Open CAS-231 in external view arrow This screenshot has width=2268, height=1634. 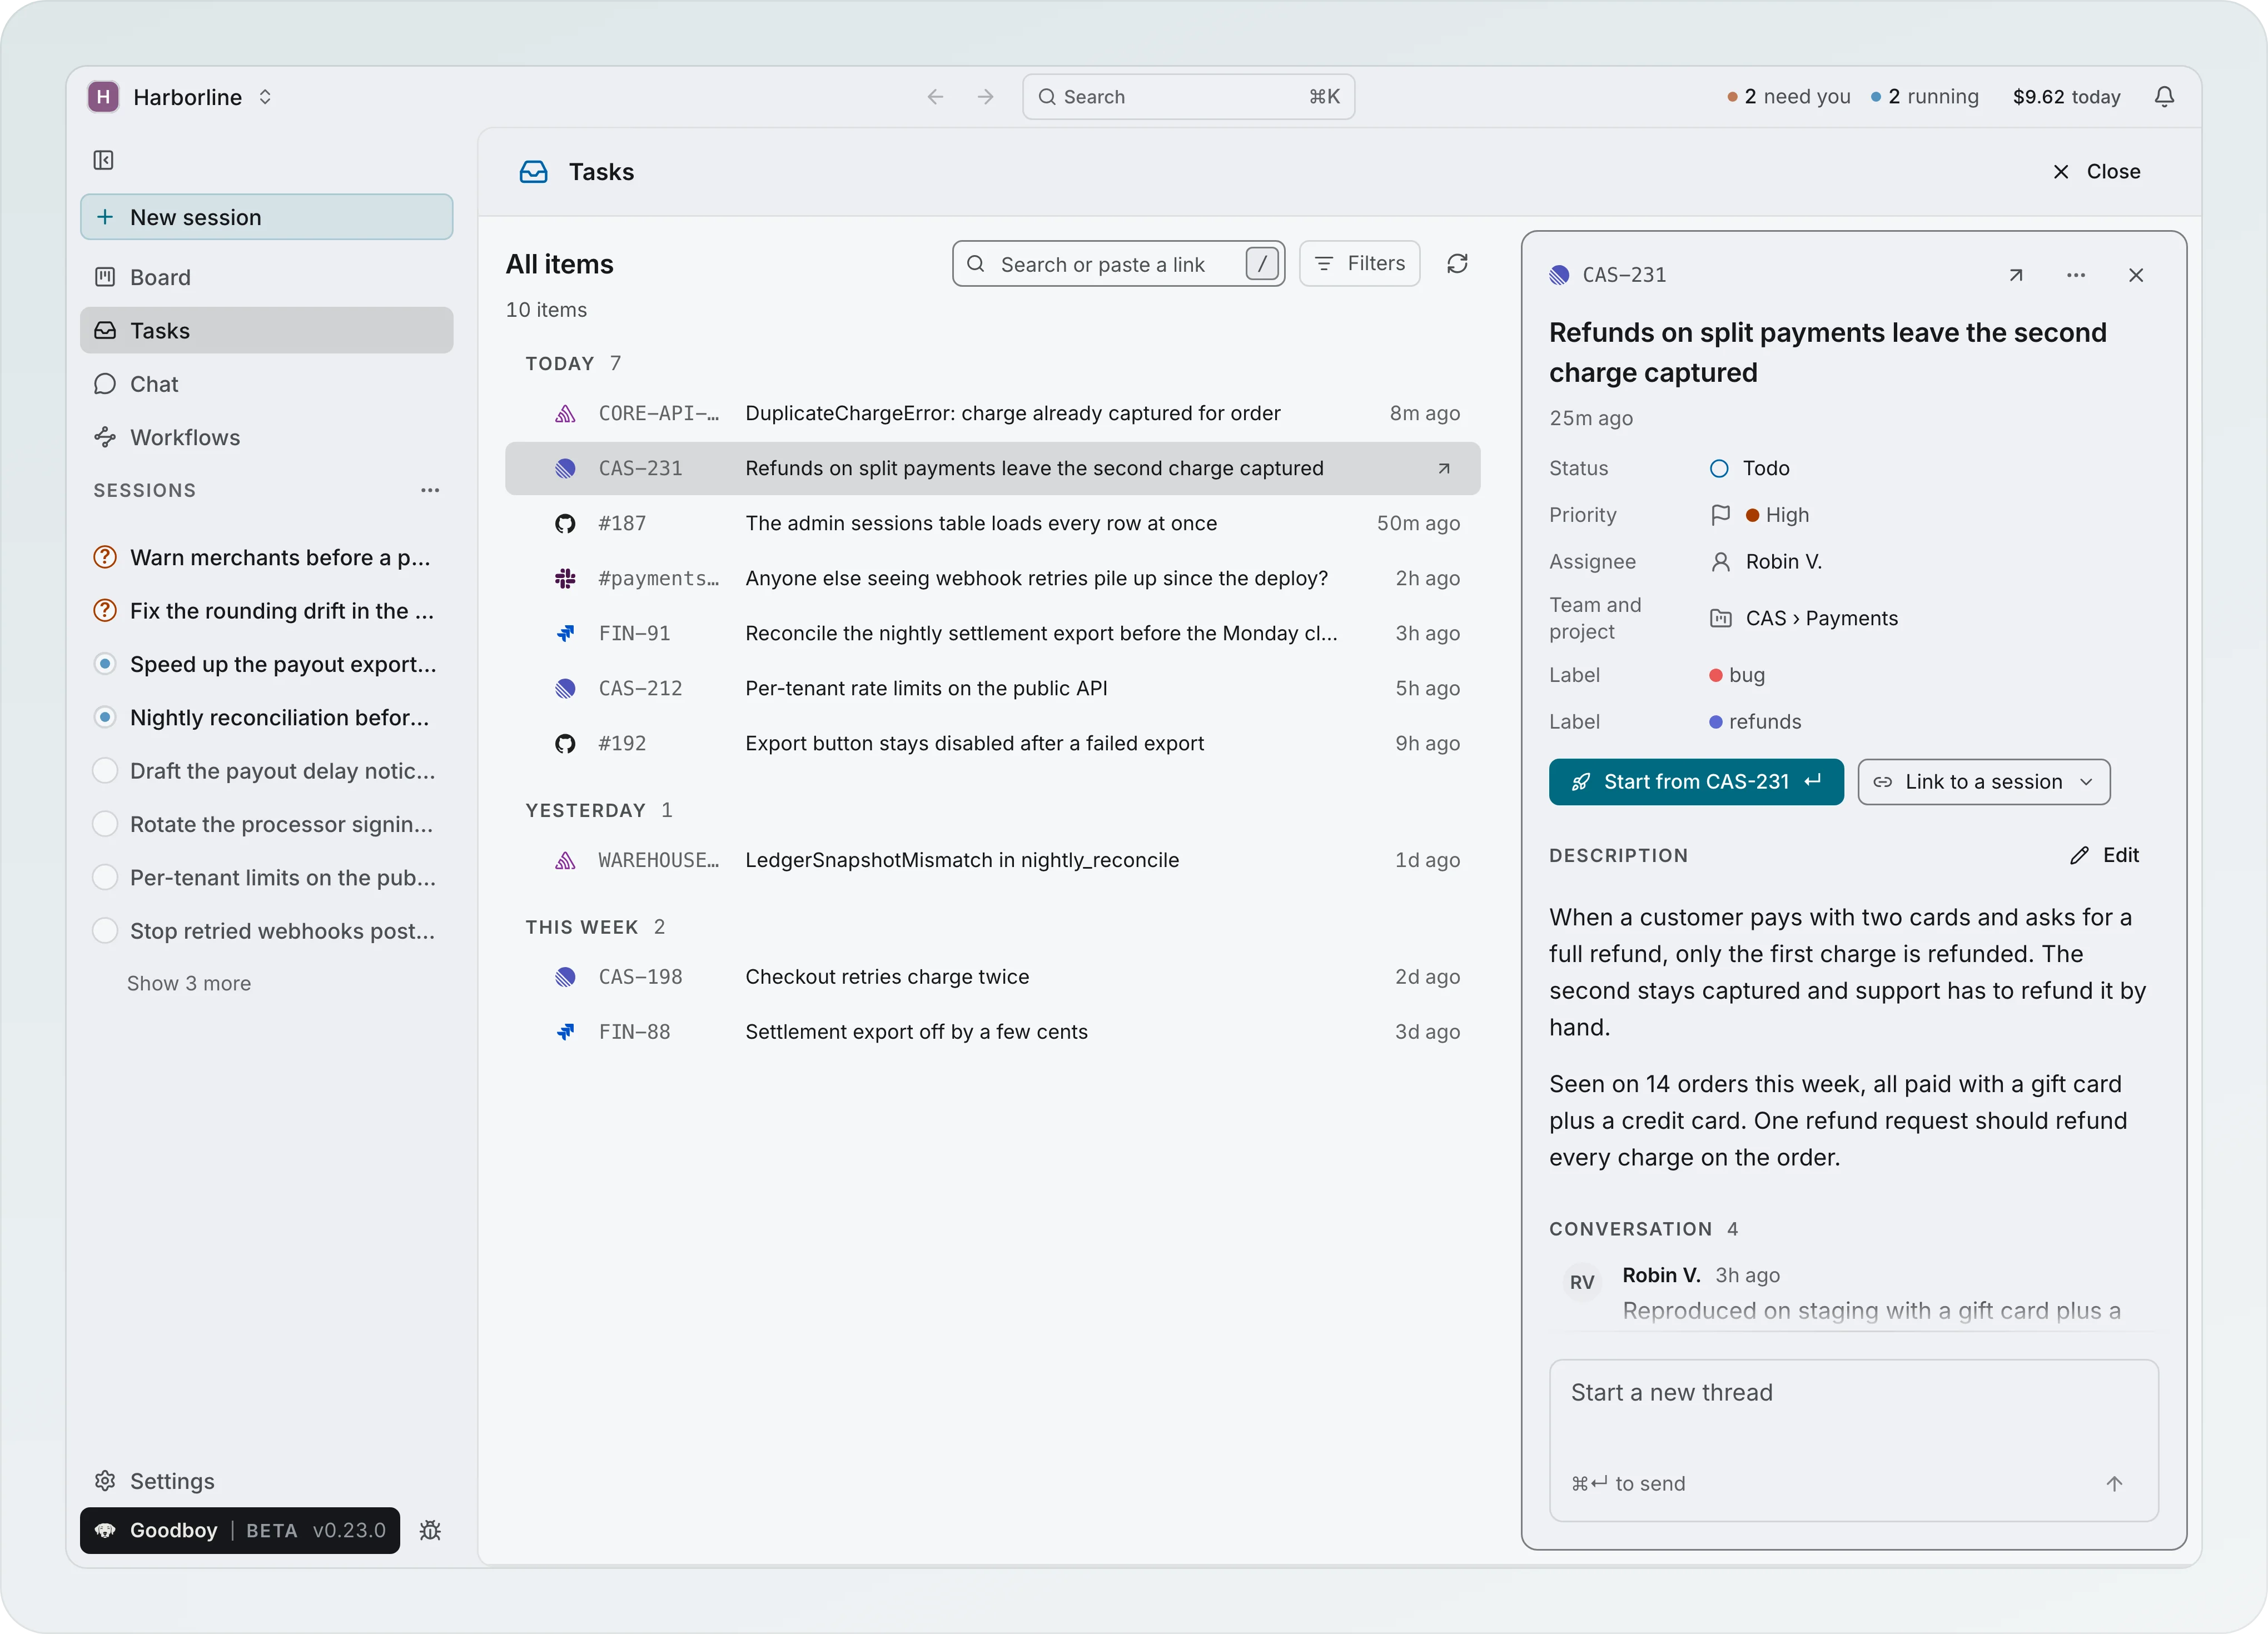click(2016, 275)
